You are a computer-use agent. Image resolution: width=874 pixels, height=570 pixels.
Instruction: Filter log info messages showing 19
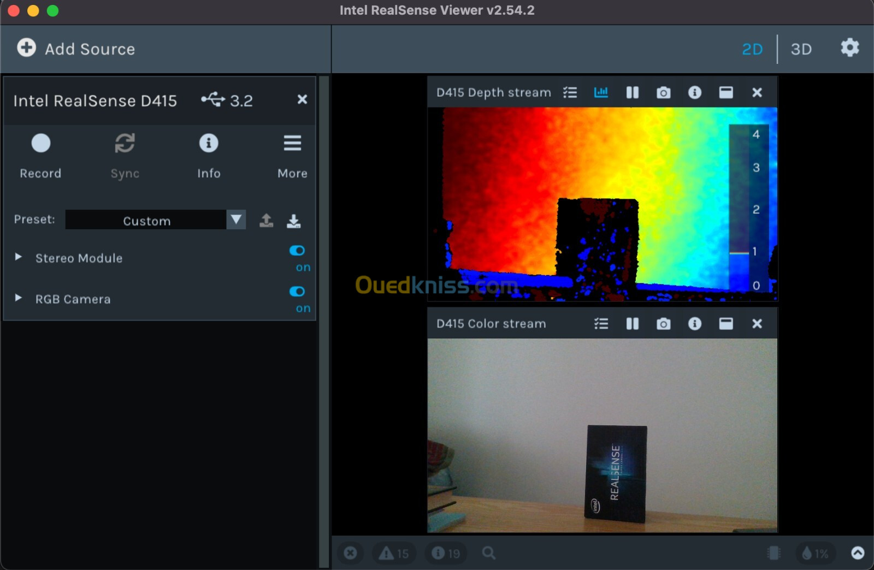pyautogui.click(x=446, y=553)
